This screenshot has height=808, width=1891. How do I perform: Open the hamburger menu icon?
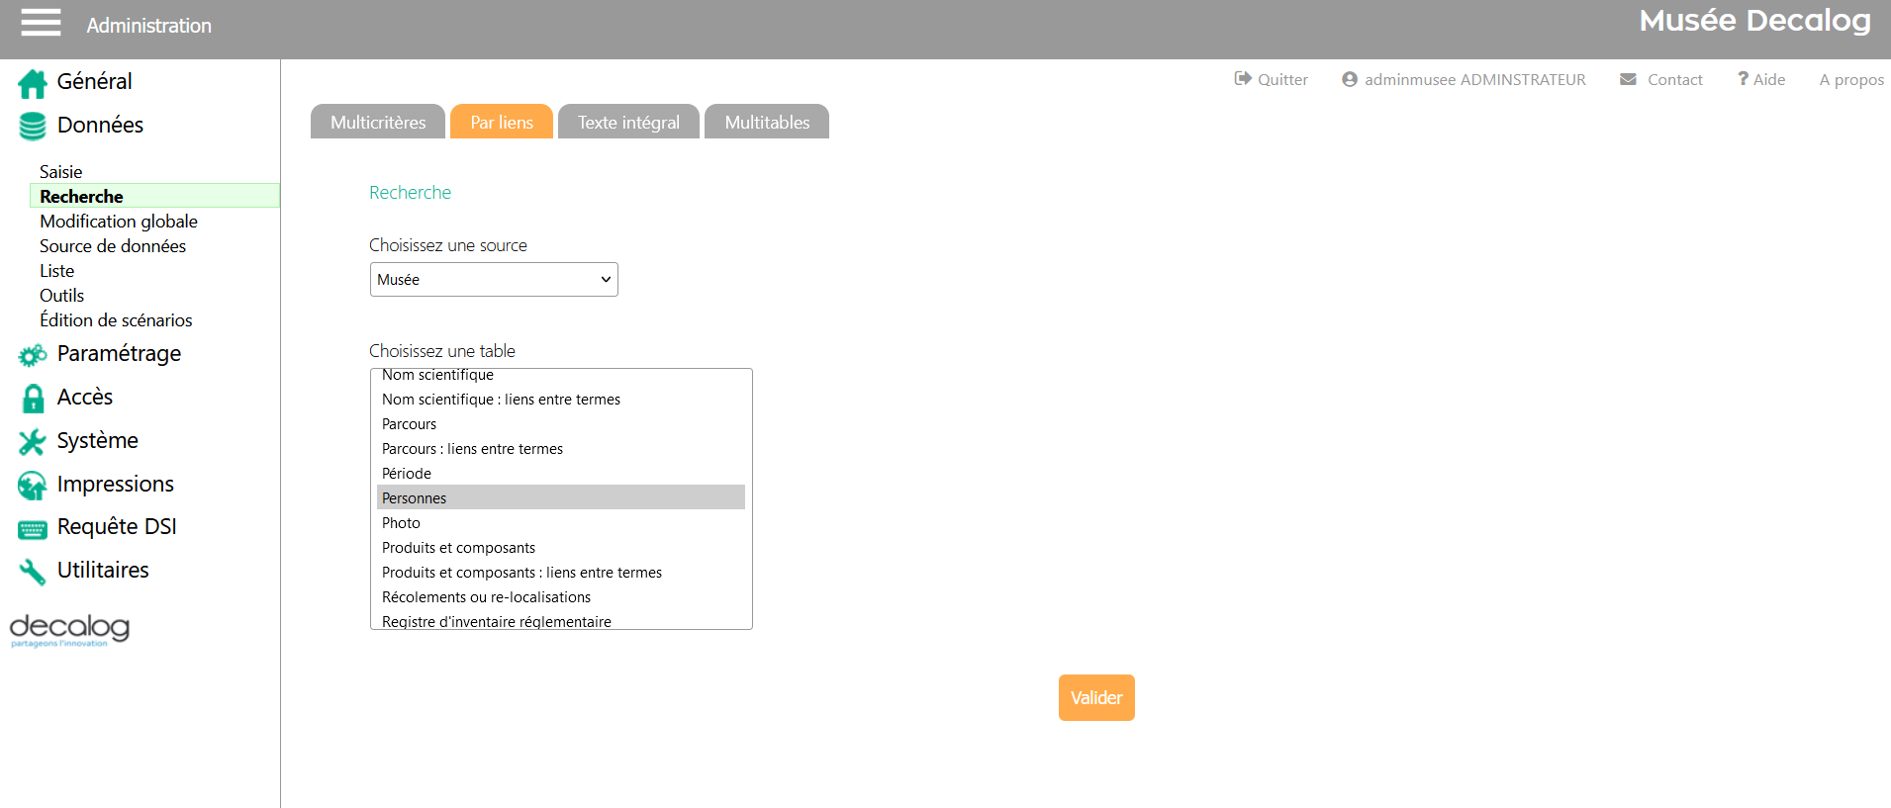click(41, 23)
